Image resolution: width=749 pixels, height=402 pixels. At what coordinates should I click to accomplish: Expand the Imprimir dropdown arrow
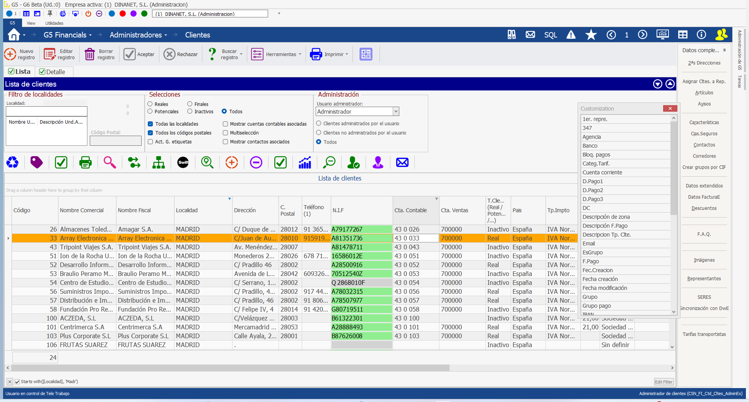[x=347, y=55]
